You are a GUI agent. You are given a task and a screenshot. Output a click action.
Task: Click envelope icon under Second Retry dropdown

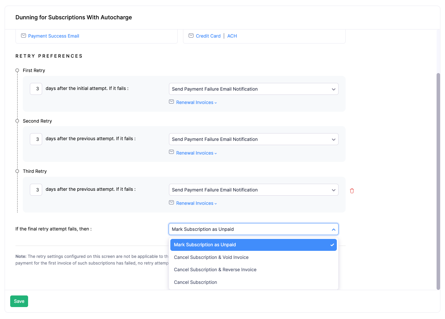point(171,152)
